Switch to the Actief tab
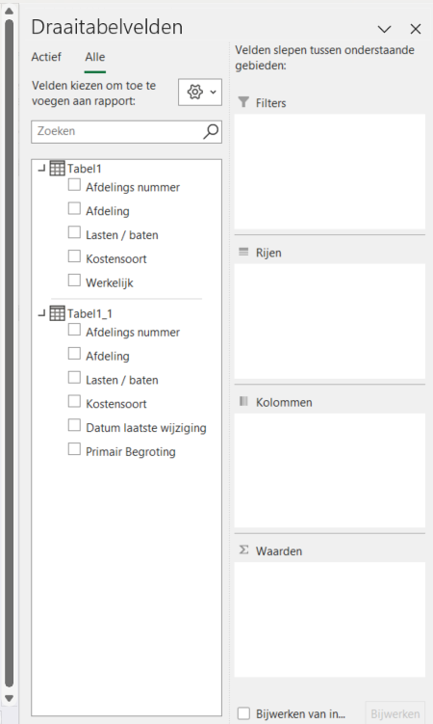This screenshot has height=724, width=433. [46, 57]
